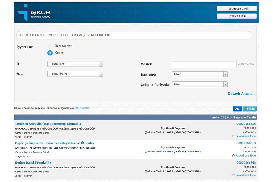Expand the Çalışma Periyodu dropdown
Screen dimensions: 273x182
point(199,84)
